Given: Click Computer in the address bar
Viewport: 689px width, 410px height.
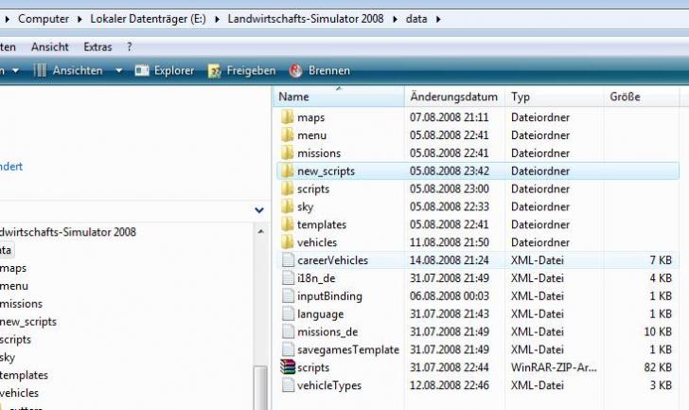Looking at the screenshot, I should coord(44,19).
